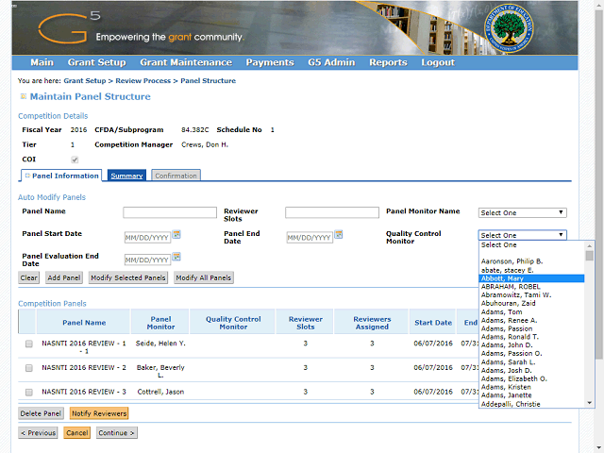Image resolution: width=604 pixels, height=453 pixels.
Task: Click Modify Selected Panels button
Action: [128, 277]
